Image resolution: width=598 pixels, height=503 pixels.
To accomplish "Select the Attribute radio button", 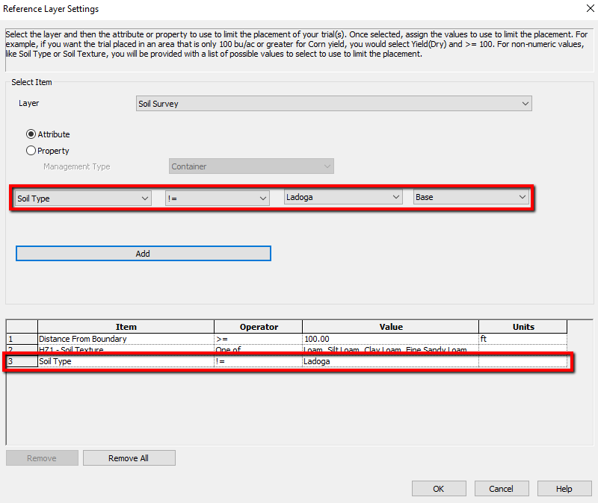I will coord(31,134).
